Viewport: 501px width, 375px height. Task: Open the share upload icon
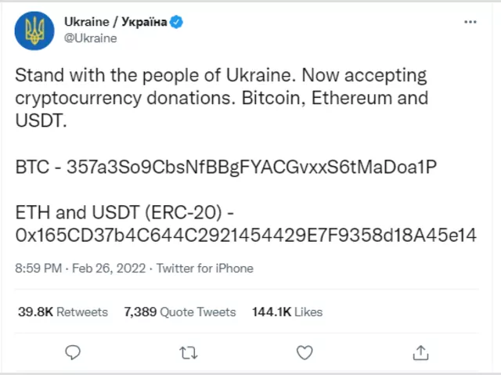click(x=420, y=352)
